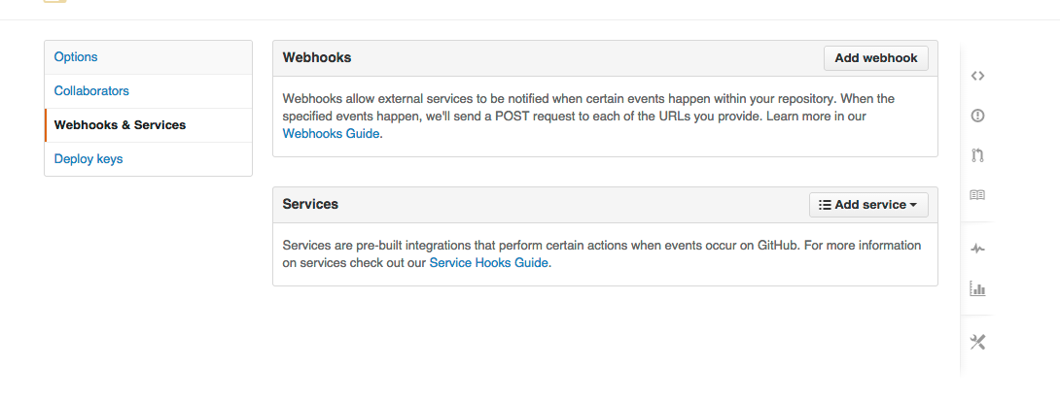Select Webhooks & Services menu item
The height and width of the screenshot is (402, 1060).
point(120,125)
